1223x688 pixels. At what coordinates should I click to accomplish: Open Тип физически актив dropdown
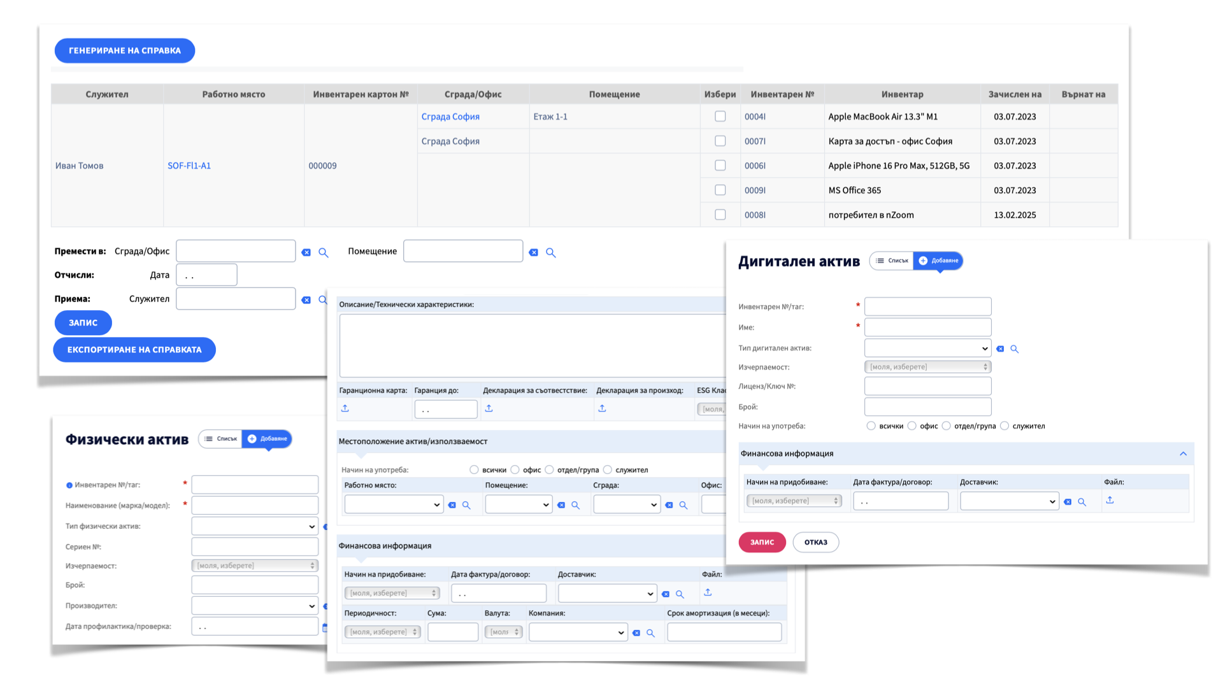coord(255,526)
